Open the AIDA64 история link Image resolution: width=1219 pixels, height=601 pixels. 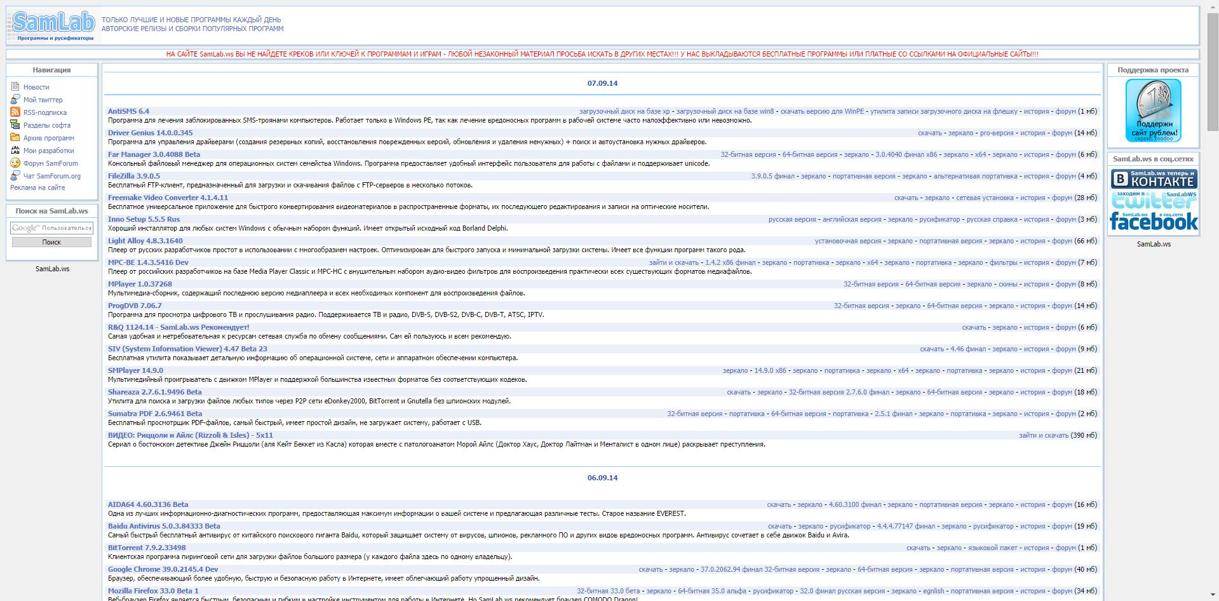click(x=1032, y=504)
